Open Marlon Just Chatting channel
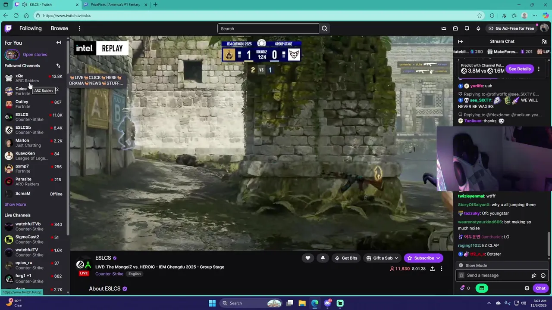Image resolution: width=552 pixels, height=310 pixels. click(34, 143)
